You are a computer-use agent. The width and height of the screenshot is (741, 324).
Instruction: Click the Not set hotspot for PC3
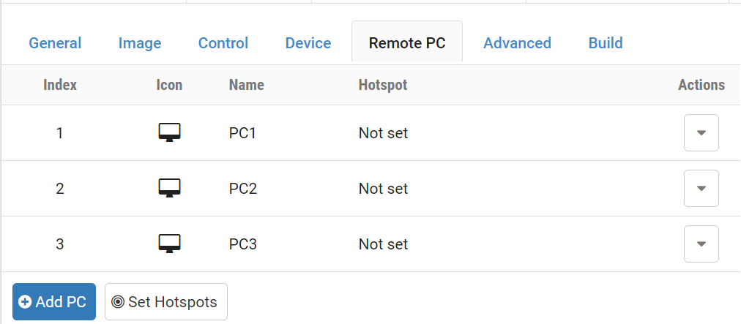pos(383,244)
